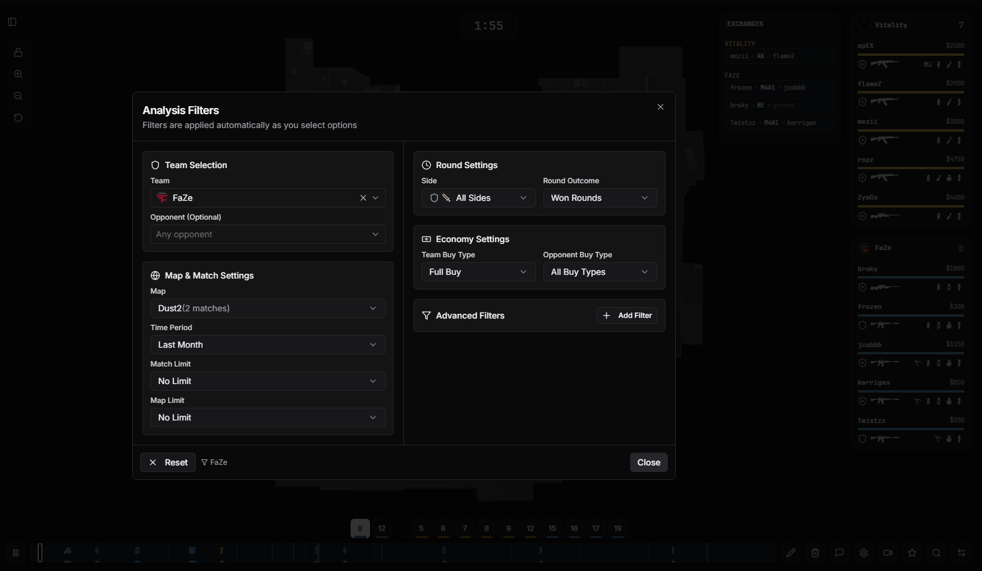Open search from the bottom toolbar
This screenshot has height=571, width=982.
(x=937, y=553)
